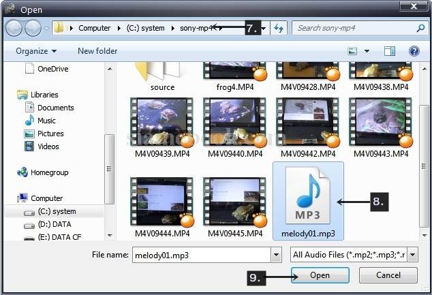Select OneDrive in the navigation pane
The width and height of the screenshot is (432, 295).
pyautogui.click(x=53, y=69)
